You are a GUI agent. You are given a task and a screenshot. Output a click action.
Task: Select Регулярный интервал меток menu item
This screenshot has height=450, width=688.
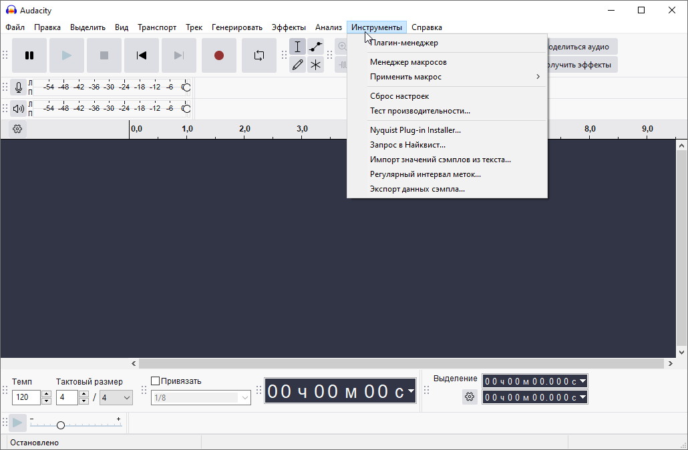pyautogui.click(x=447, y=174)
